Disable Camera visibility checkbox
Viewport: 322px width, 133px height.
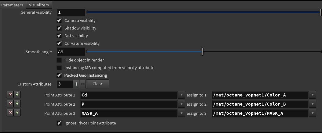59,21
